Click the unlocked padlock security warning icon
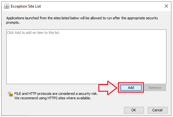The width and height of the screenshot is (173, 117). tap(10, 94)
